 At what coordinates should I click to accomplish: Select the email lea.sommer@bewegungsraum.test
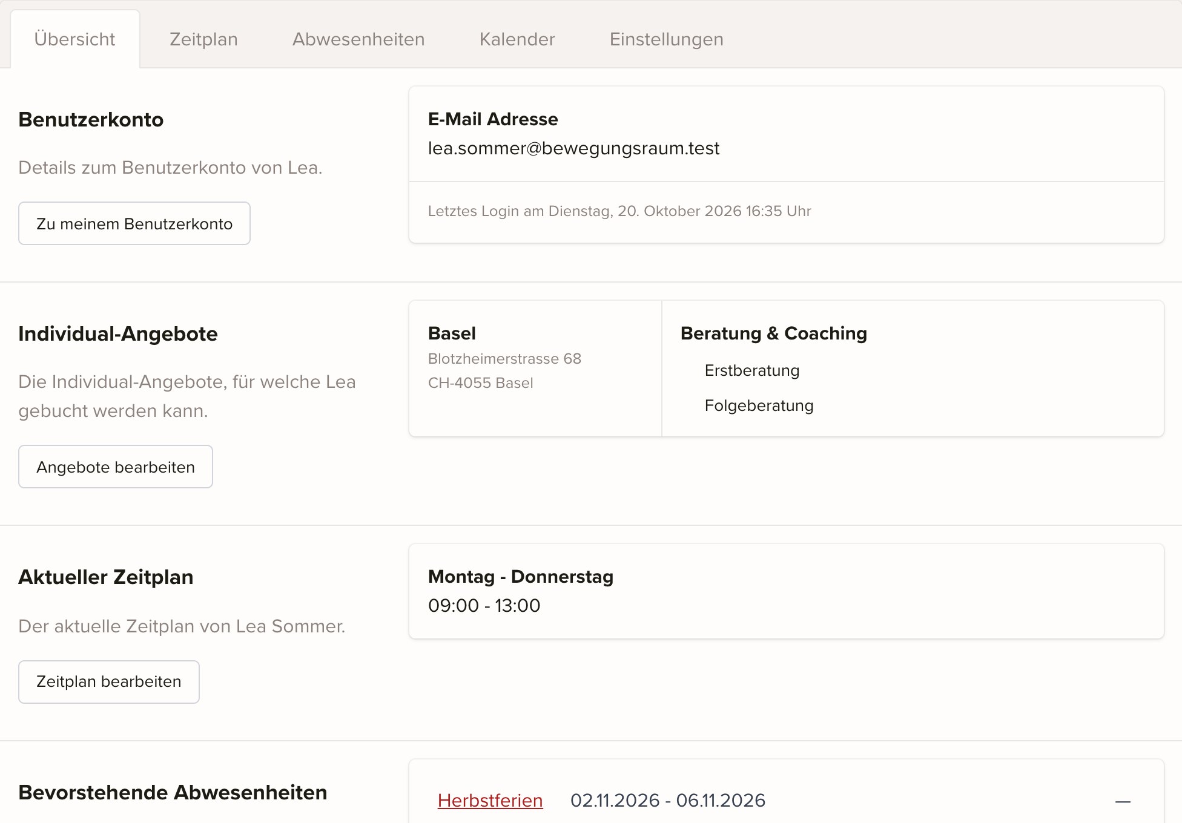(573, 148)
